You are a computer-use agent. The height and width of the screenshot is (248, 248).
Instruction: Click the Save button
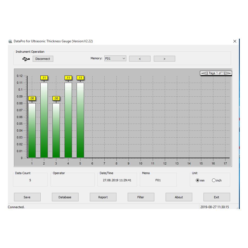tap(27, 197)
